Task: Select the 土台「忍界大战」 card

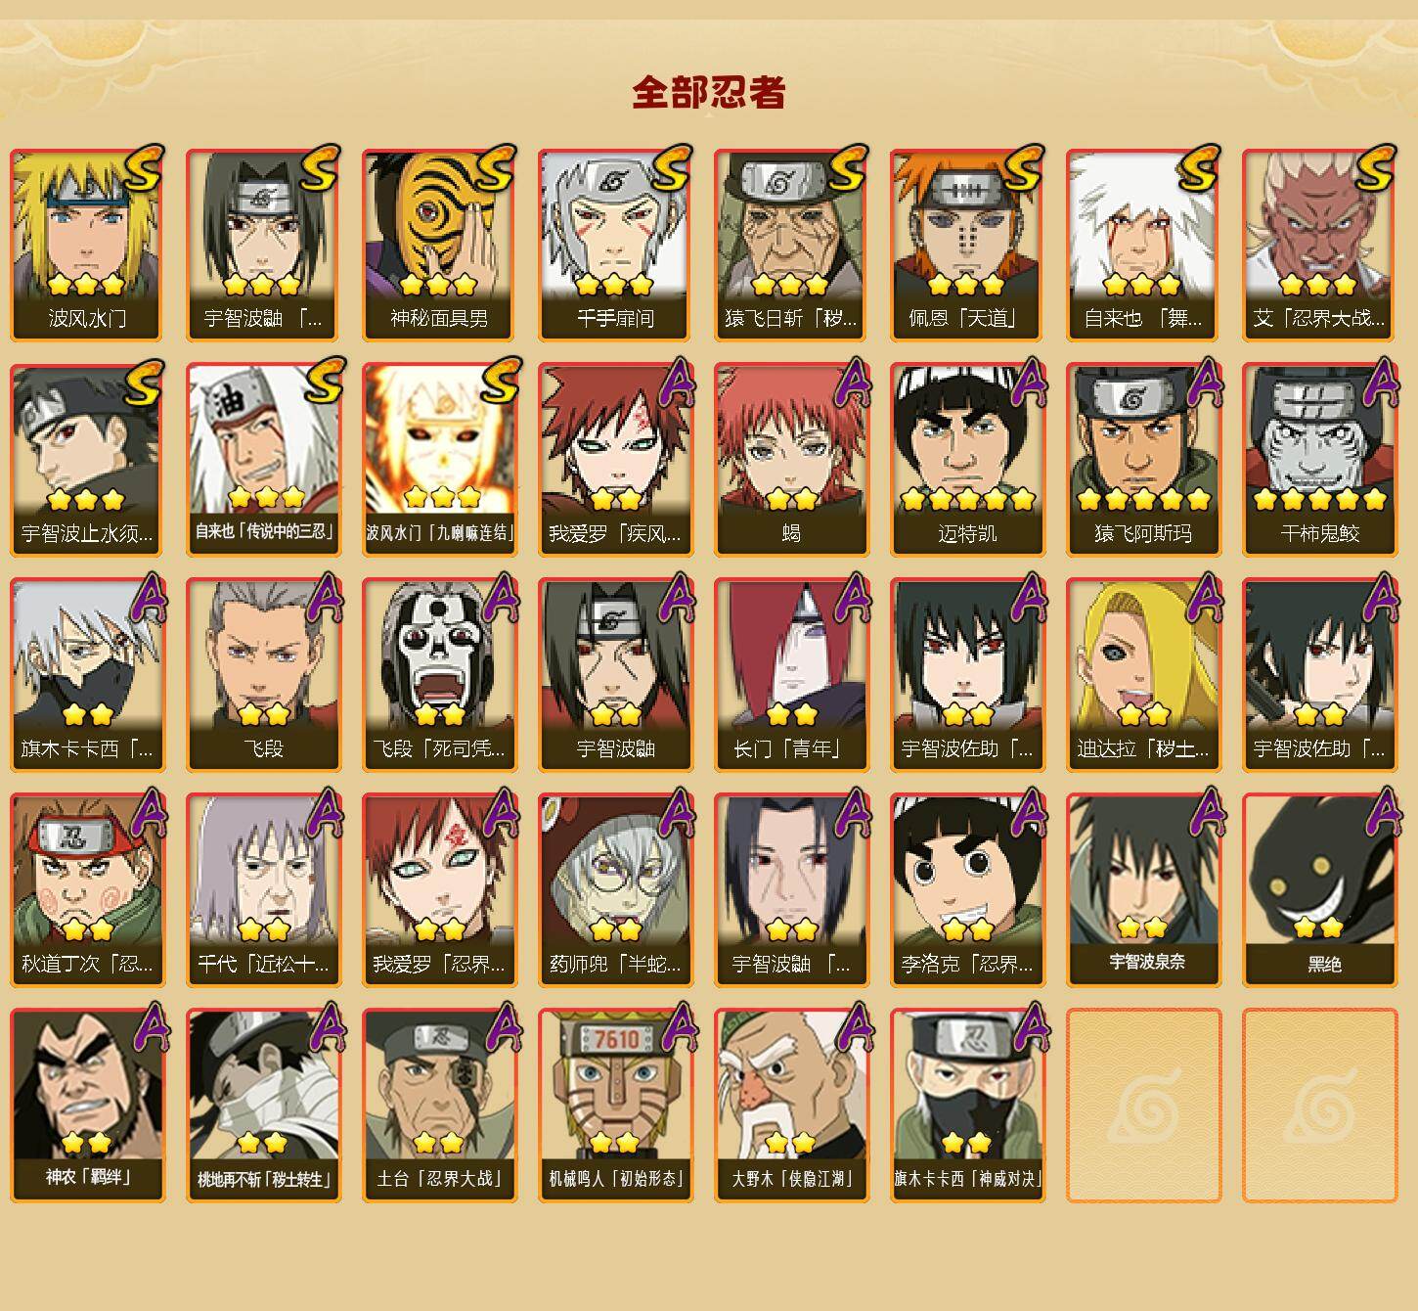Action: pos(440,1106)
